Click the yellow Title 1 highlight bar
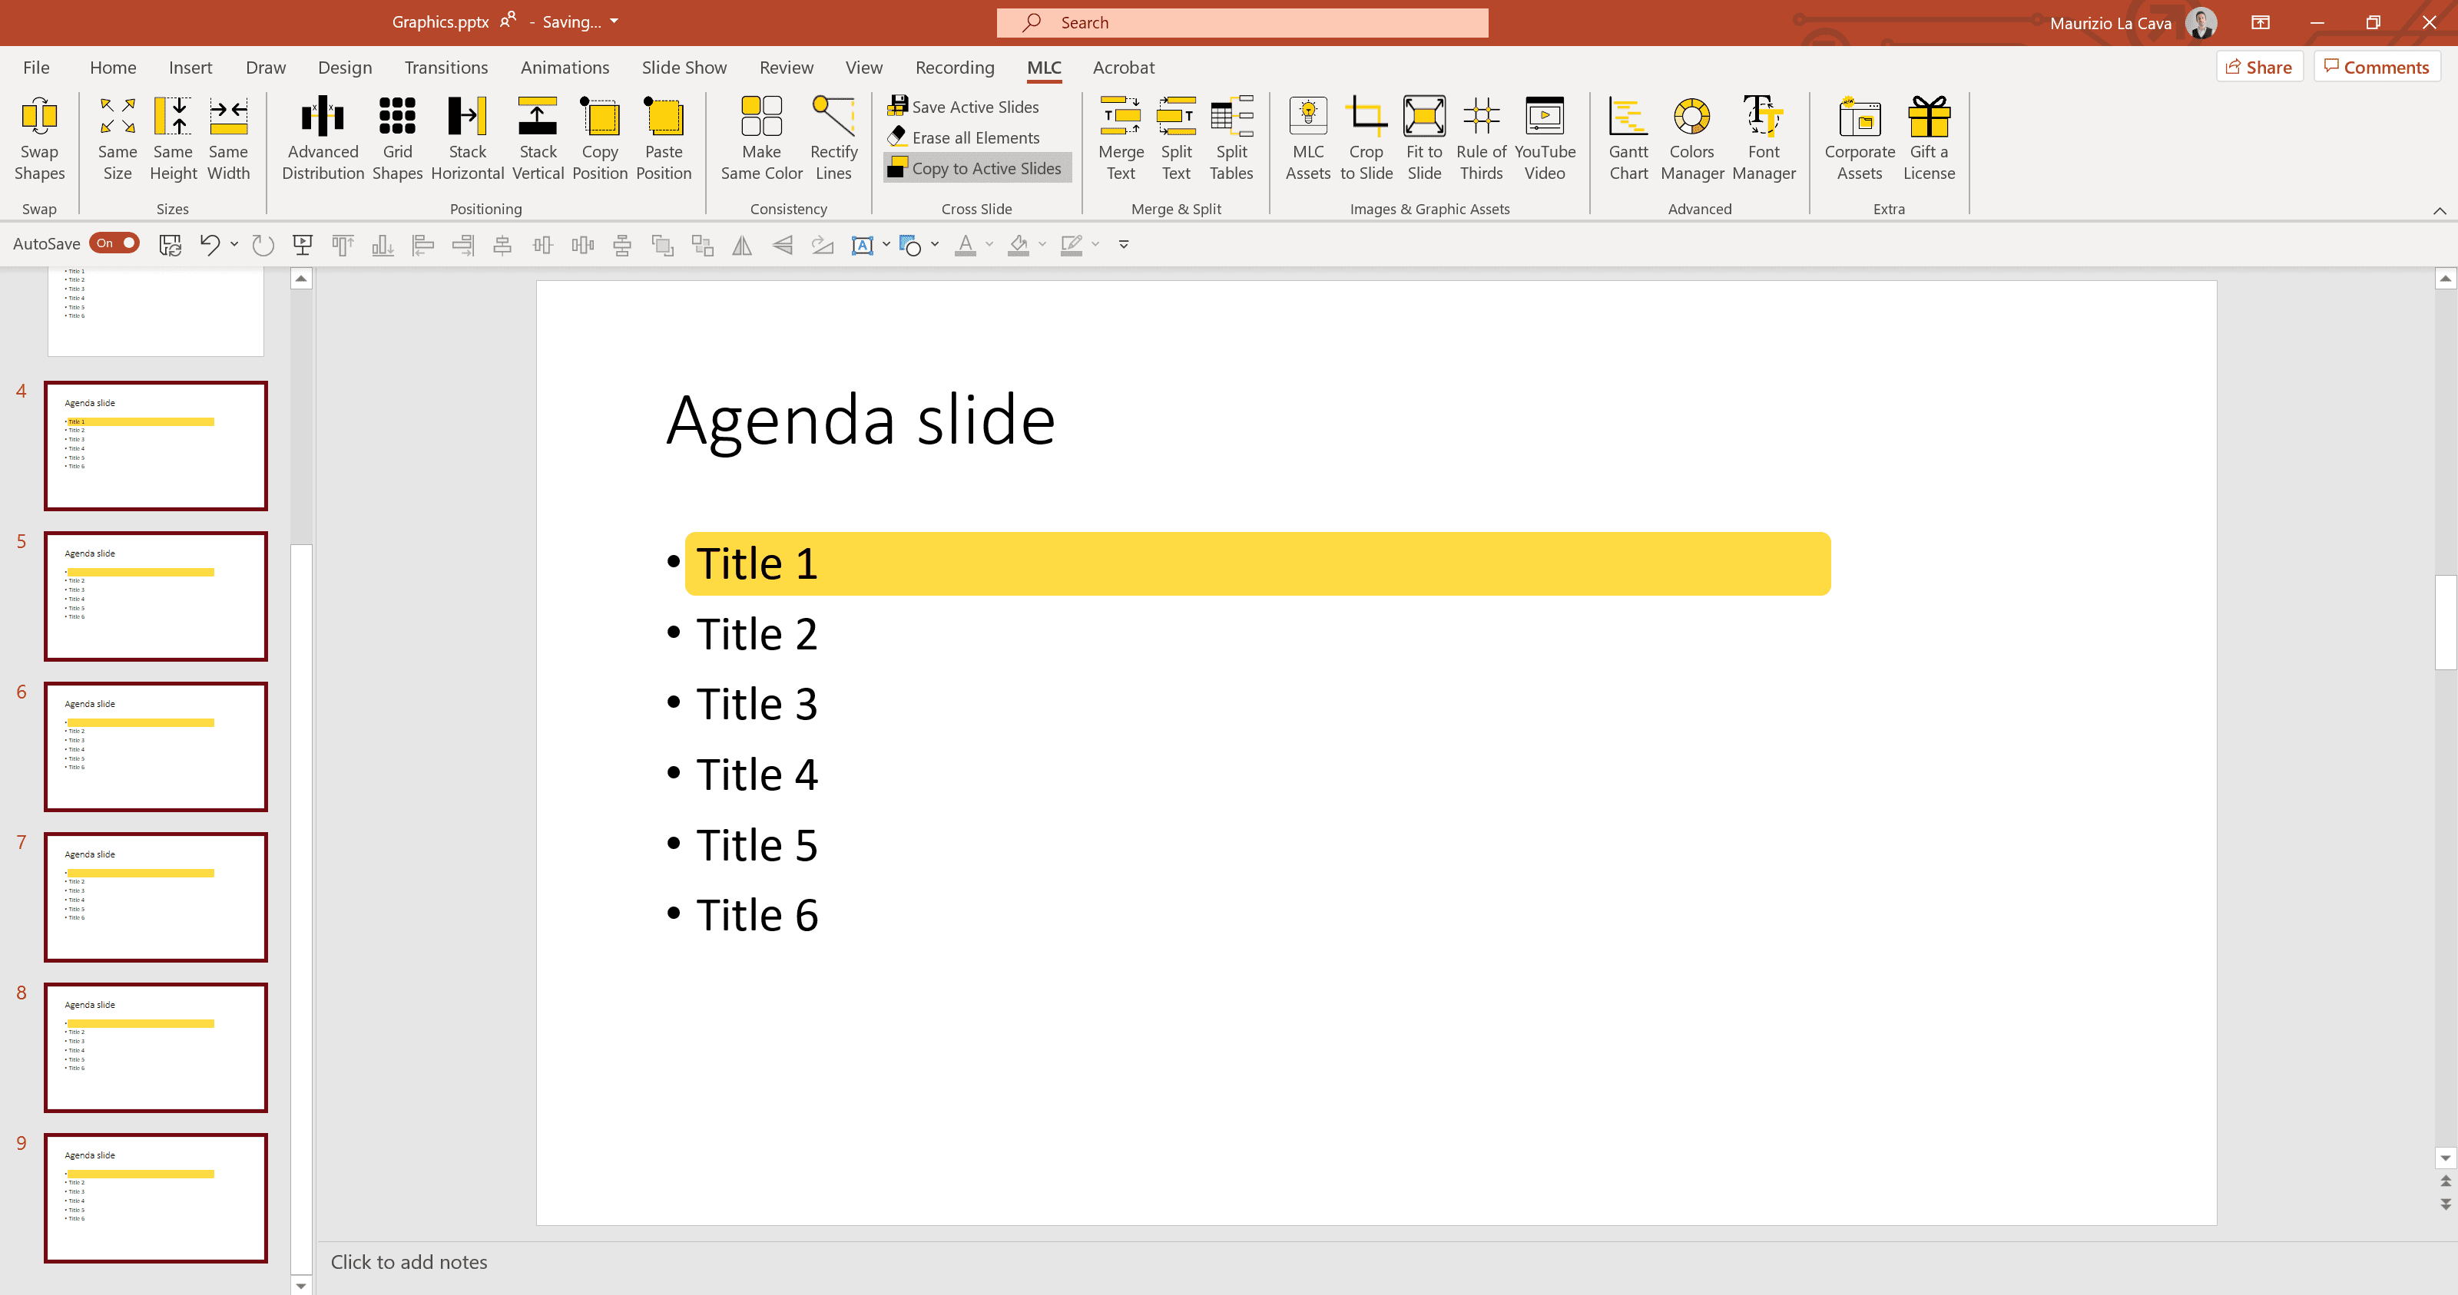 (x=1336, y=563)
